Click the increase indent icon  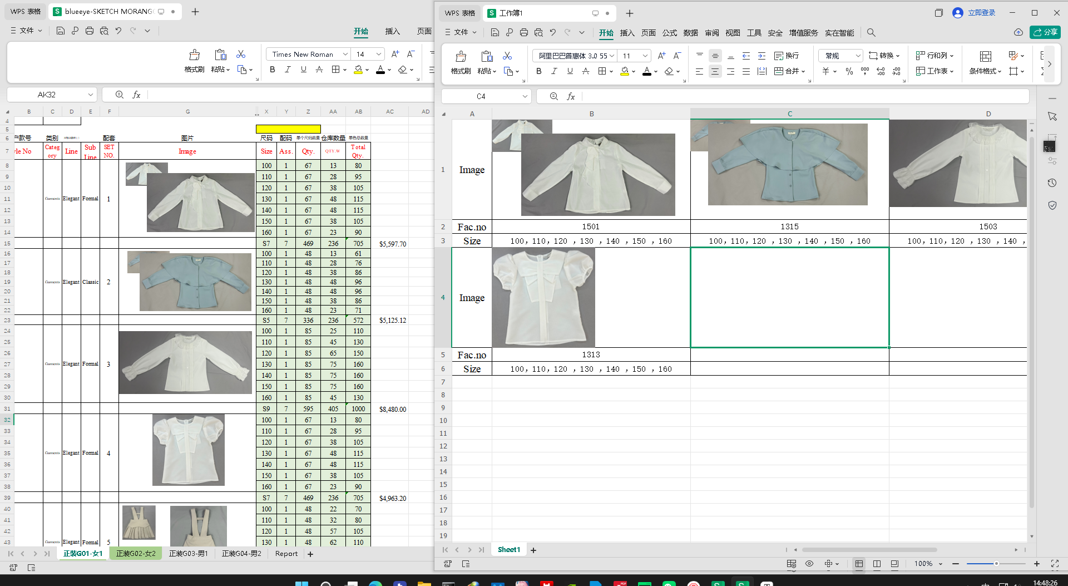762,56
